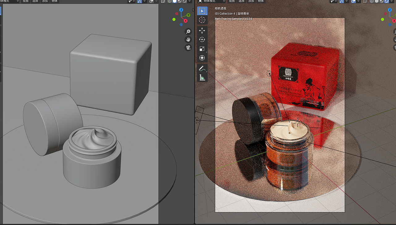The height and width of the screenshot is (225, 396).
Task: Click negative Z dark blue dot, left gizmo
Action: tap(181, 24)
